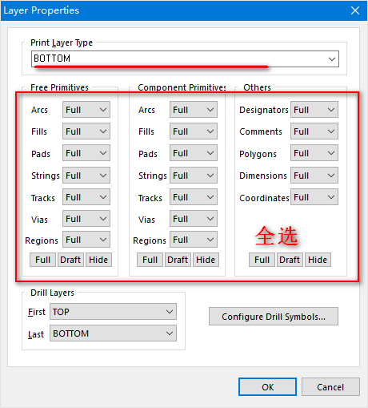Open the Dimensions display dropdown

click(x=314, y=176)
